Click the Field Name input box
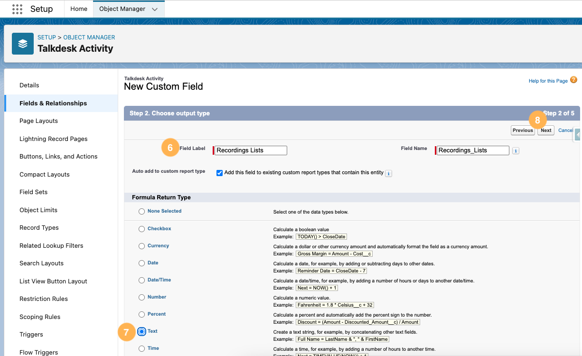 (473, 150)
